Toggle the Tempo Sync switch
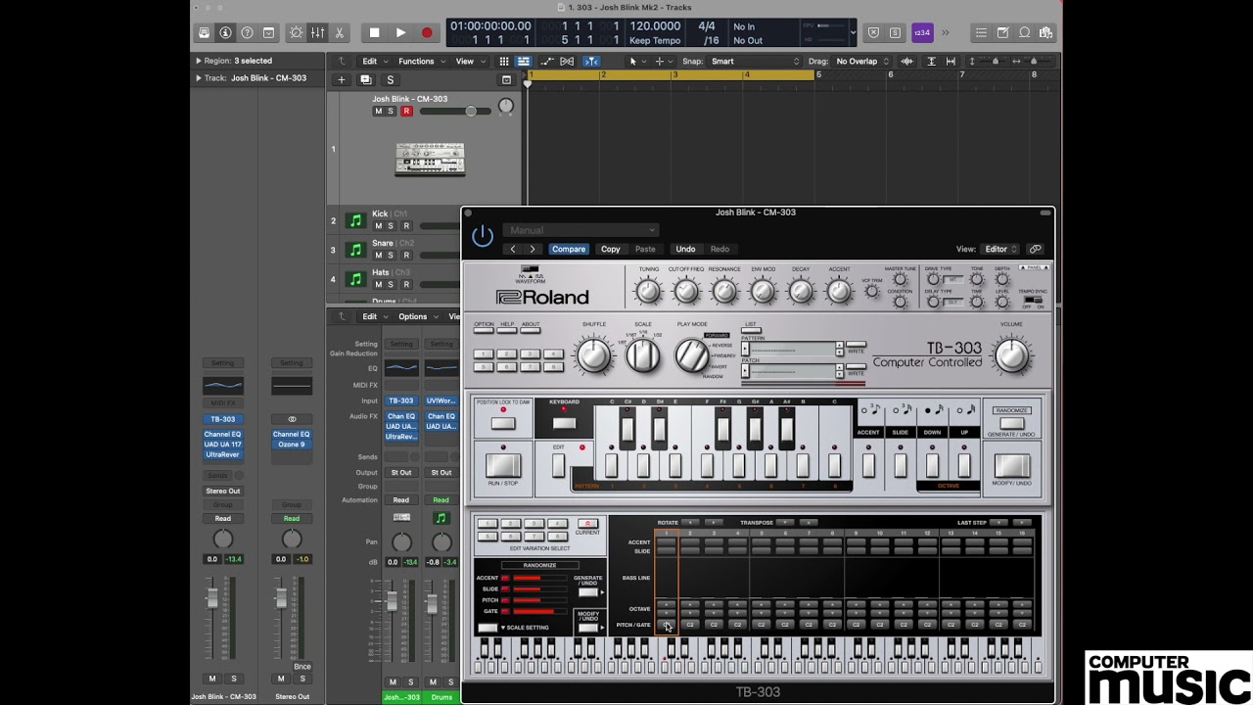Viewport: 1253px width, 705px height. click(1033, 300)
